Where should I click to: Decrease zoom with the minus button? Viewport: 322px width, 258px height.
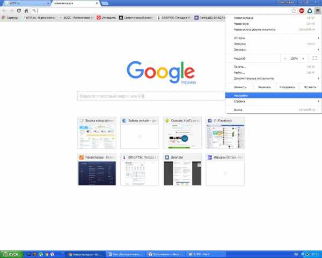pos(285,59)
